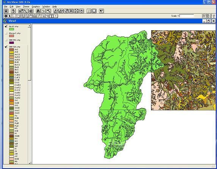Open the File menu
Viewport: 217px width, 169px height.
tap(6, 6)
